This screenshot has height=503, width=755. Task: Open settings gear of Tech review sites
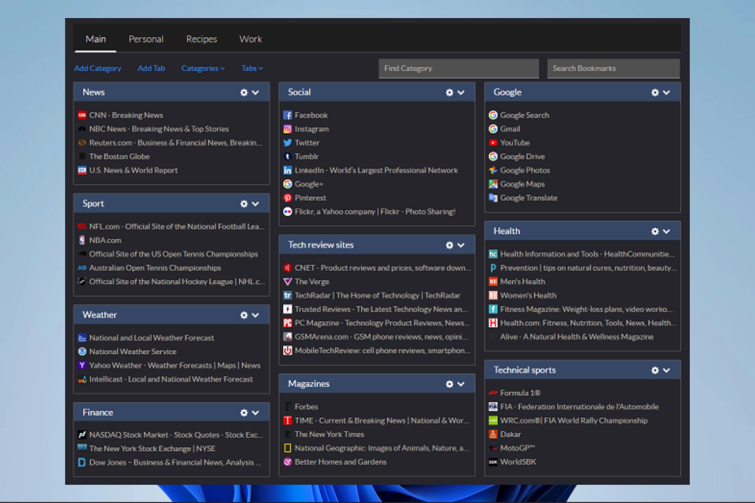[x=449, y=245]
